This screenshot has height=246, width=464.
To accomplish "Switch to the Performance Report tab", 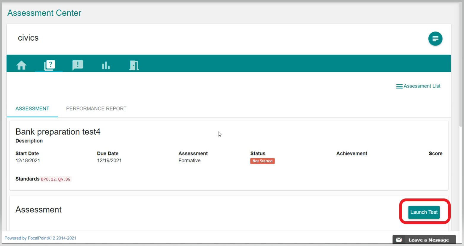I will click(x=96, y=109).
